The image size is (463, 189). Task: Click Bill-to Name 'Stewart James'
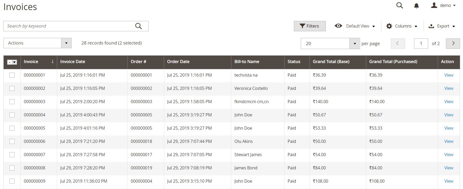248,155
